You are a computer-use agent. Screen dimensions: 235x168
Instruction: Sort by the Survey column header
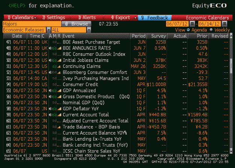point(157,36)
